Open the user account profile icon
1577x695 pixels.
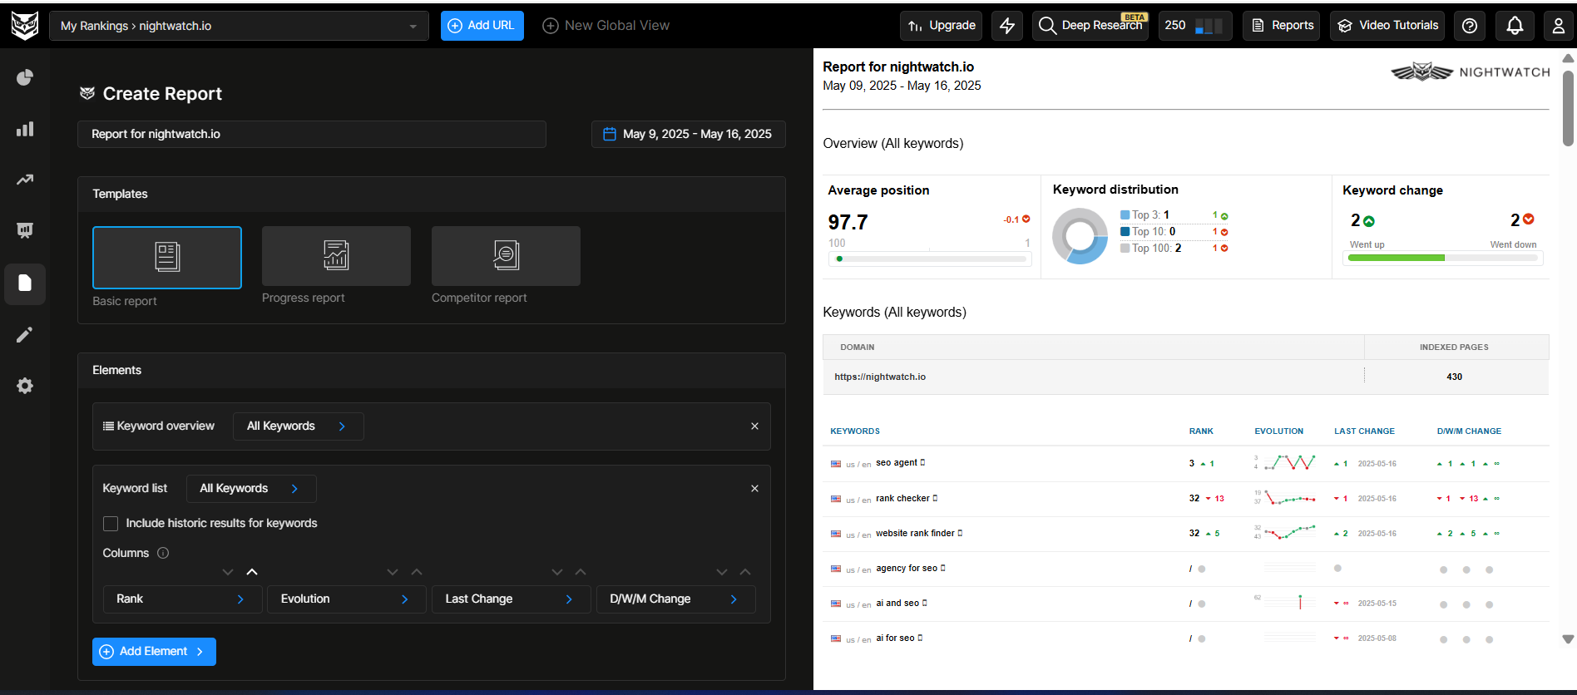pos(1558,26)
